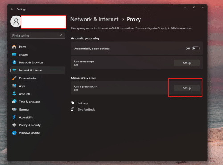Click the System monitor icon
Viewport: 223px width, 165px height.
coord(14,54)
